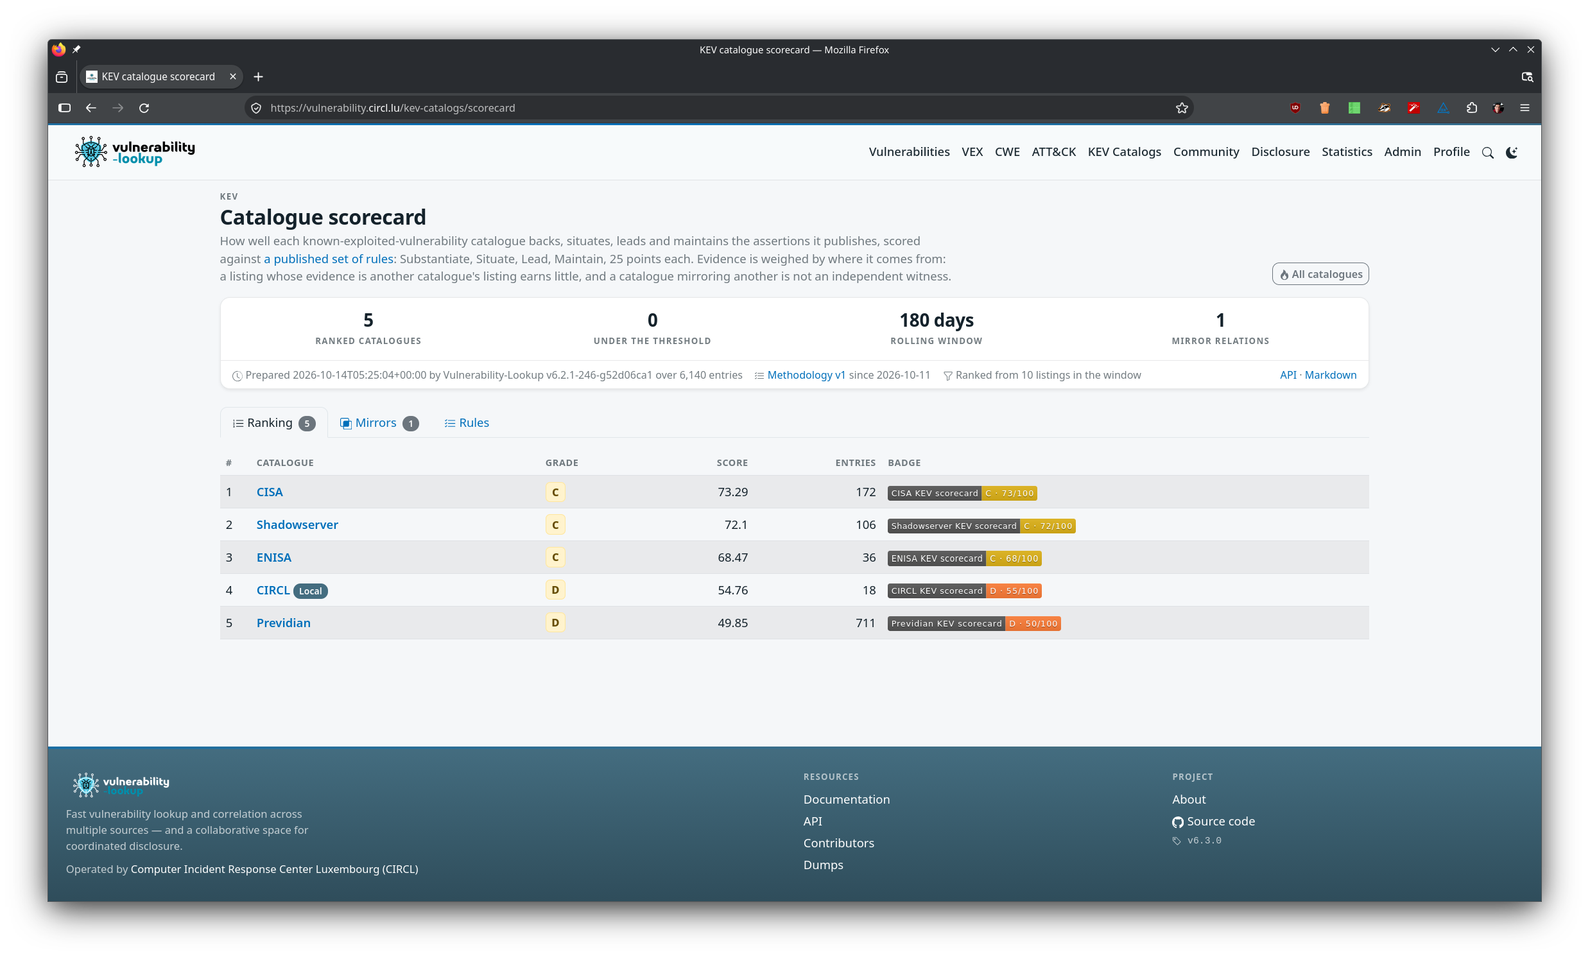Screen dimensions: 1590x959
Task: Bookmark this page with the star icon
Action: pos(1182,108)
